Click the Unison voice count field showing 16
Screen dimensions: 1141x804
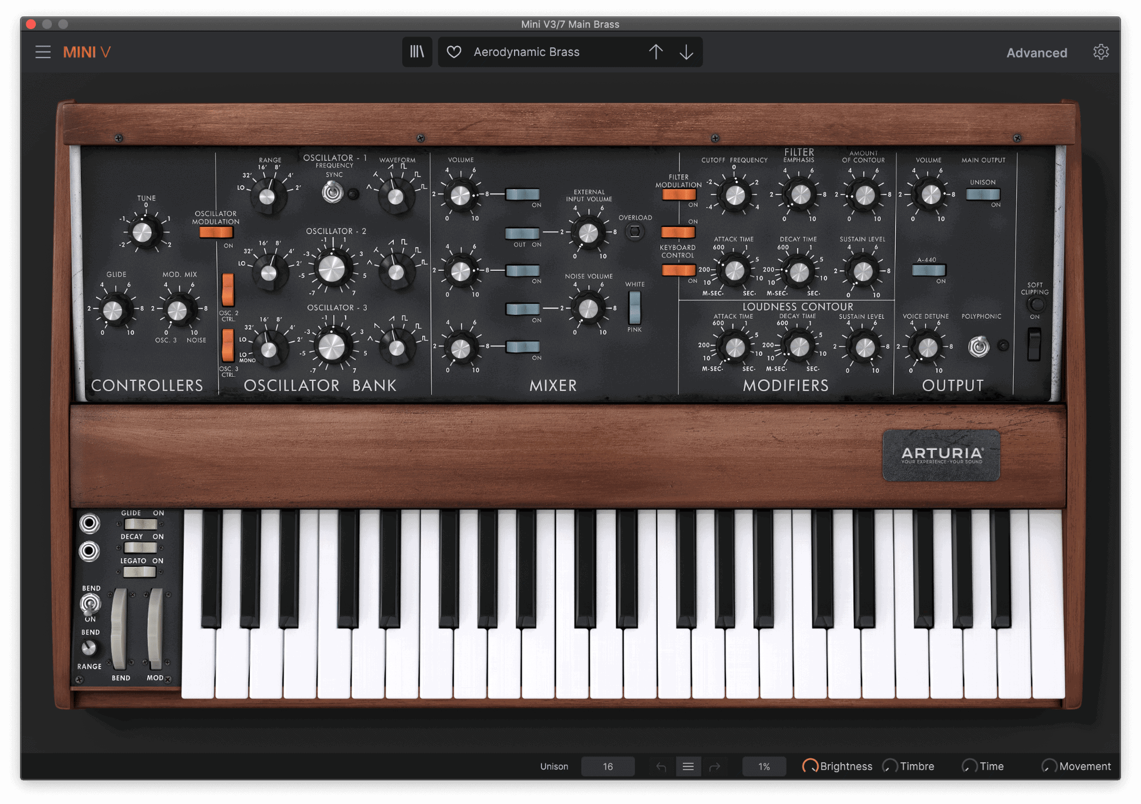point(608,766)
